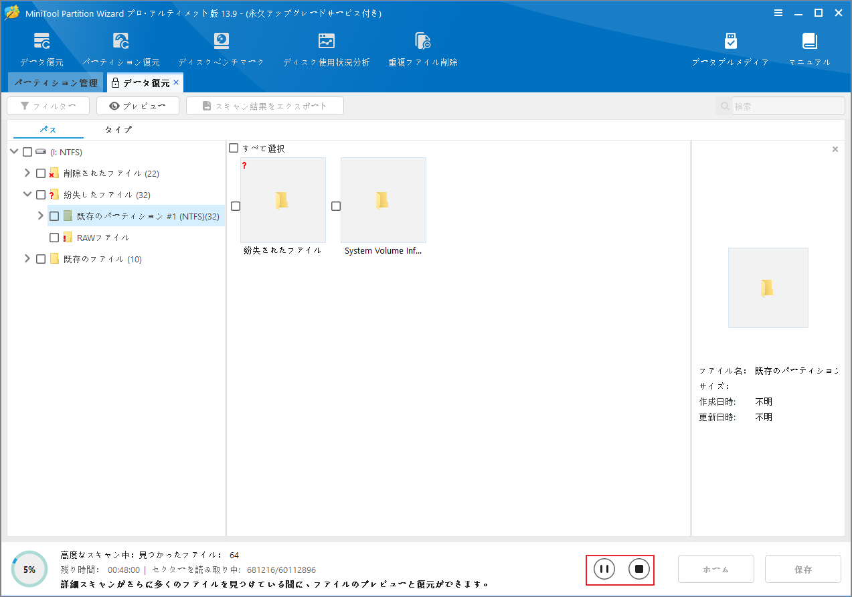Image resolution: width=852 pixels, height=597 pixels.
Task: Open the 重複ファイル削除 tool
Action: point(423,49)
